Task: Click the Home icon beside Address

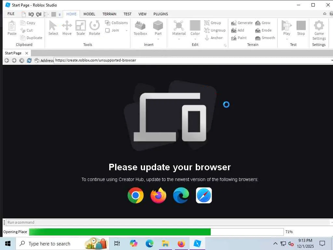Action: [x=37, y=60]
